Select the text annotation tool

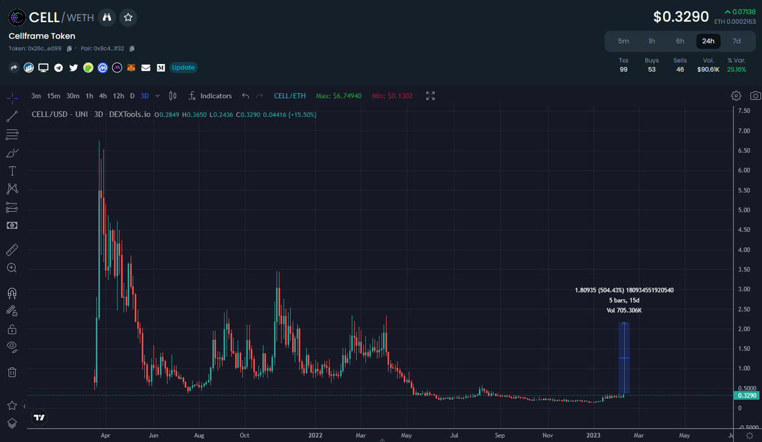12,171
